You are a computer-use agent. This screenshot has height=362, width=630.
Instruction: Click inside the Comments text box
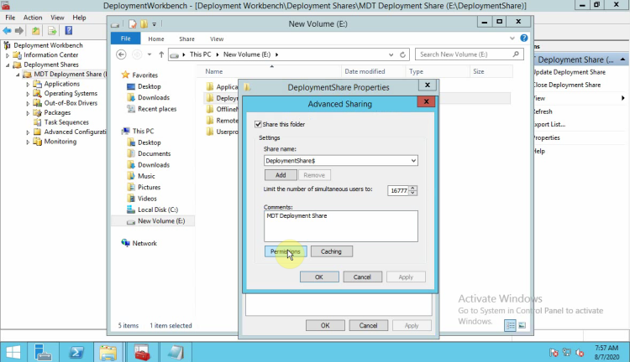(340, 226)
